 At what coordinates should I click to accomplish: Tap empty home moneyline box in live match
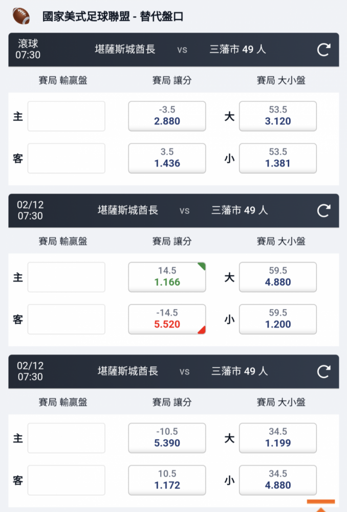point(66,116)
